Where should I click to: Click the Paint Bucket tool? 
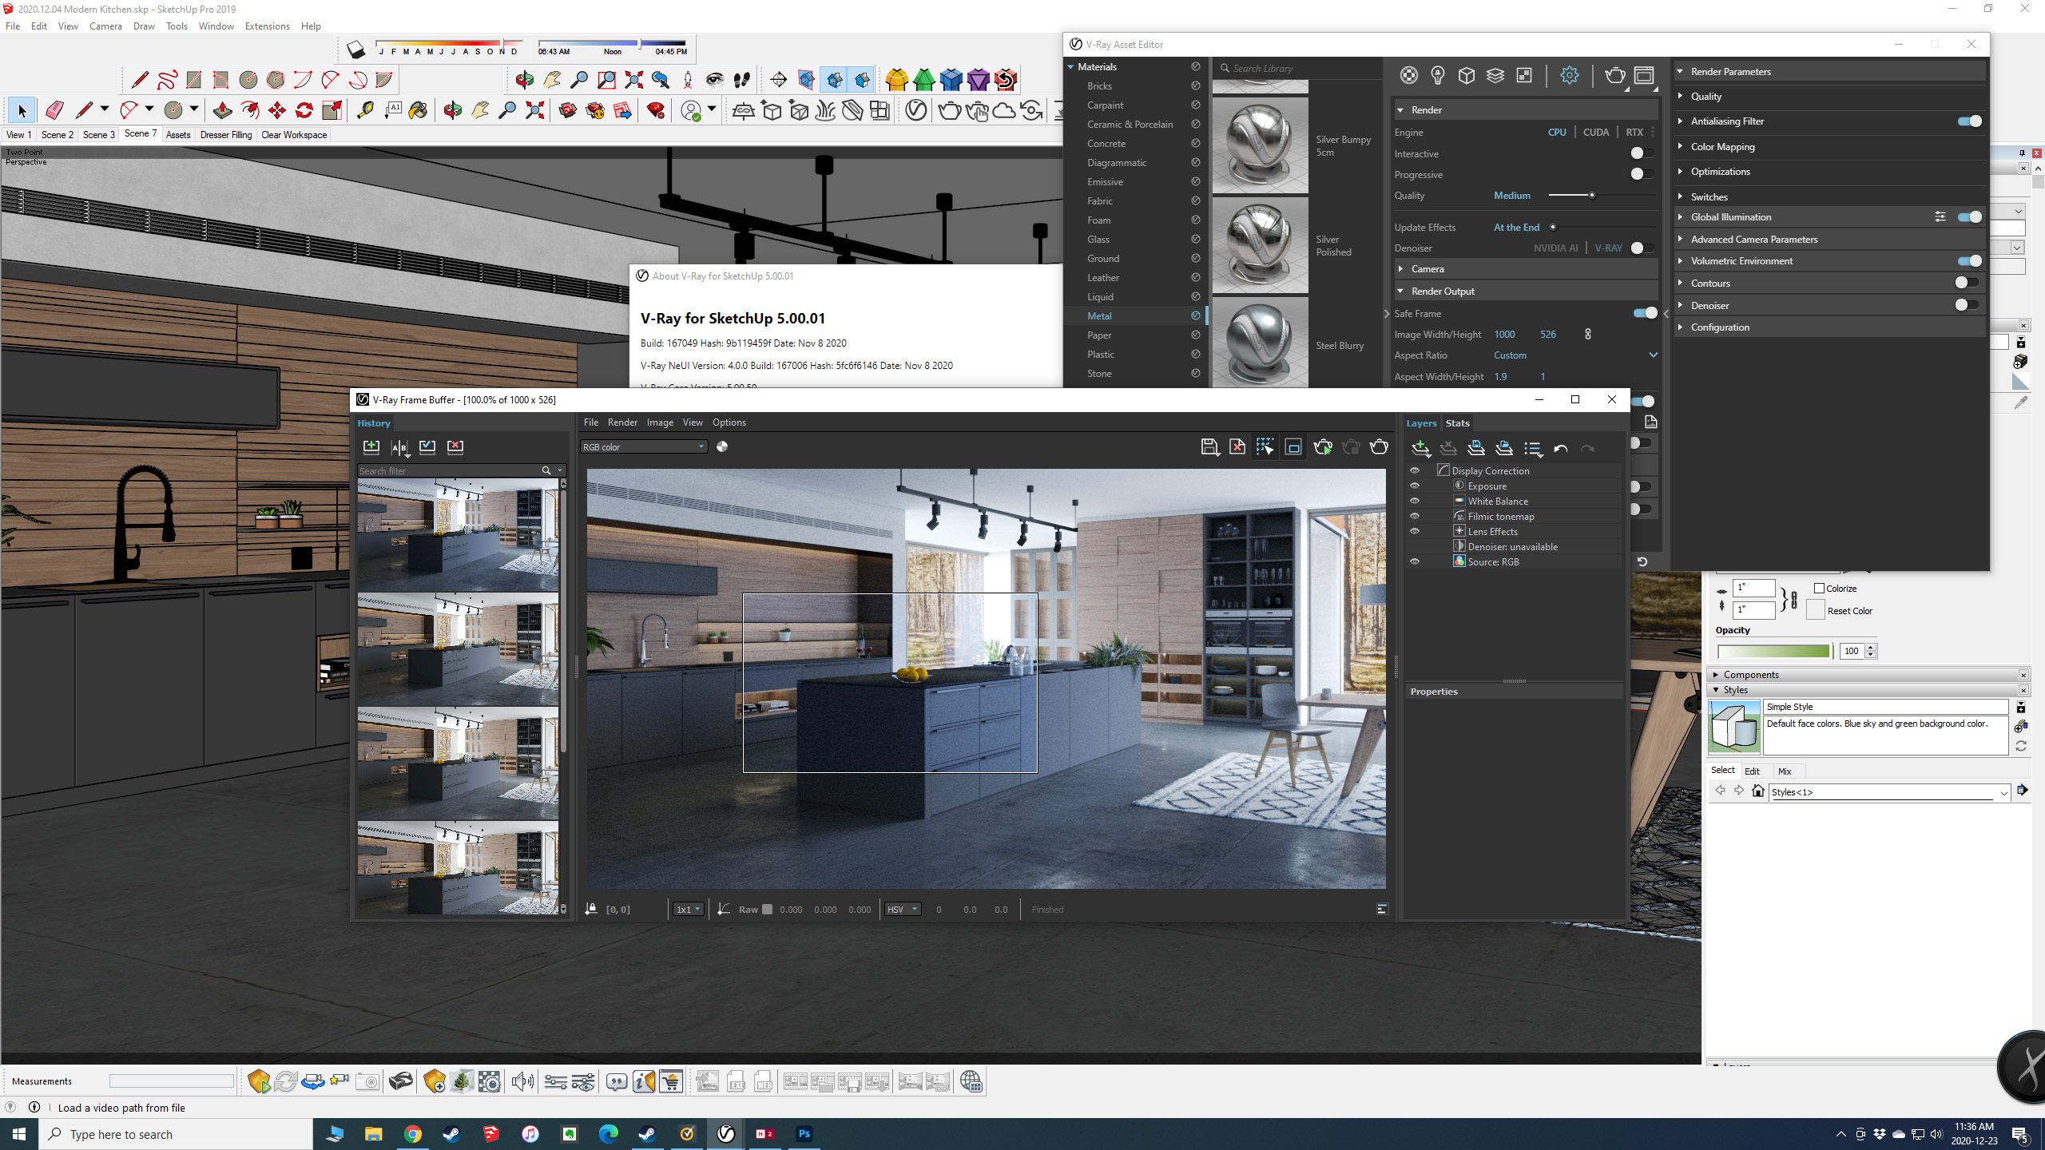click(418, 110)
